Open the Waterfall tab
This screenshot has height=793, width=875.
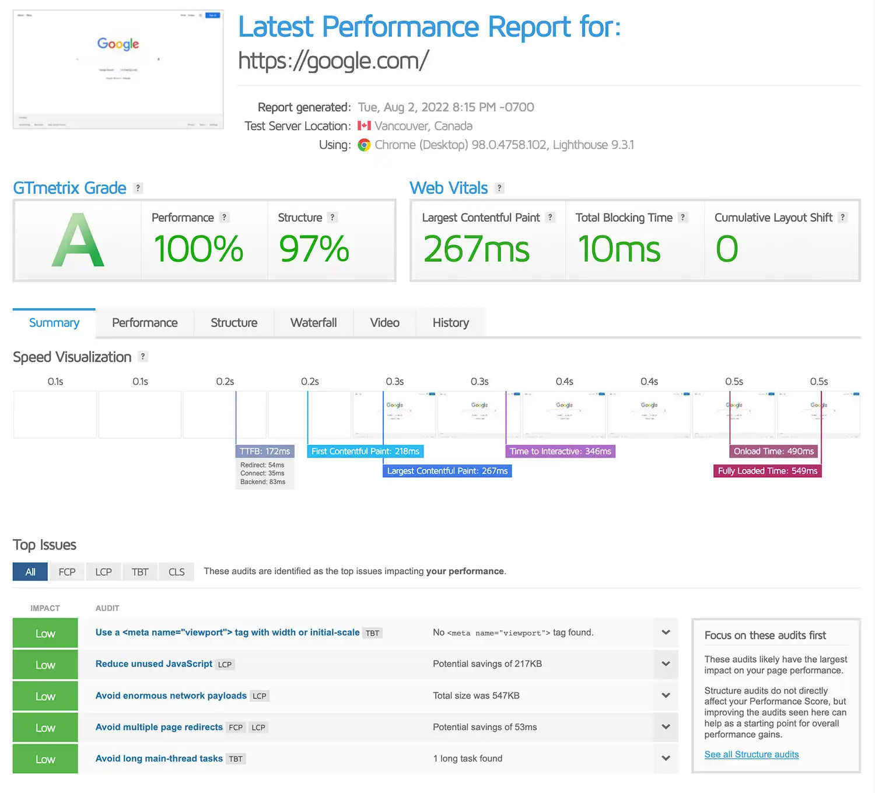pos(314,323)
